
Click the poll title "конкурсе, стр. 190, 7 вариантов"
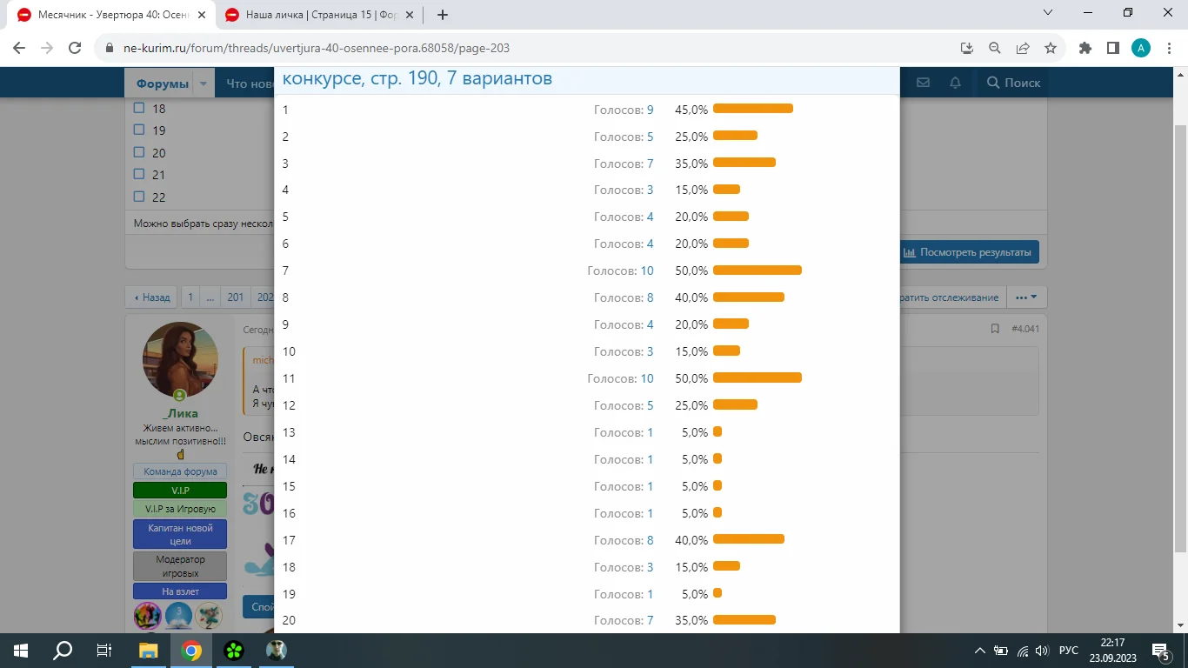[x=417, y=79]
